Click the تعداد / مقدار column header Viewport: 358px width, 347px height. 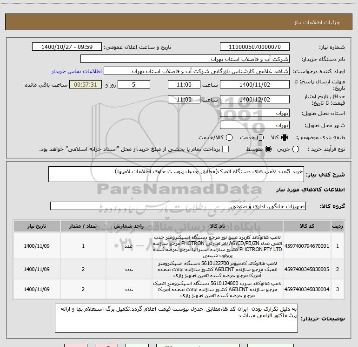[83, 226]
